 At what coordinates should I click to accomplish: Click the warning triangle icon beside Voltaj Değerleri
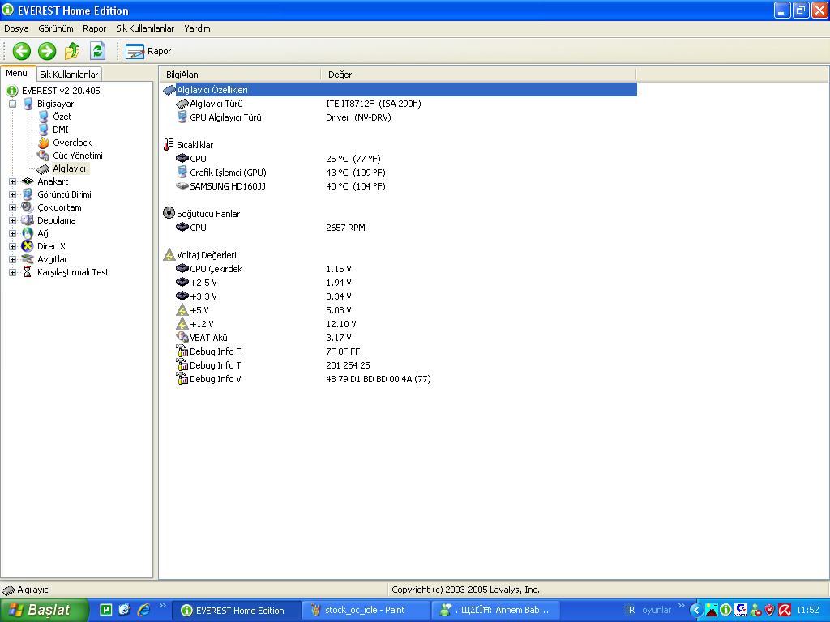point(169,255)
